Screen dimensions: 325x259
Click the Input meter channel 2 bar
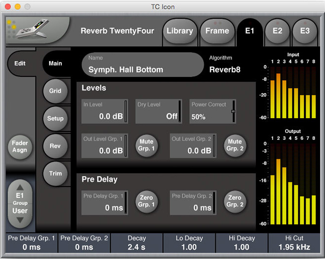278,96
